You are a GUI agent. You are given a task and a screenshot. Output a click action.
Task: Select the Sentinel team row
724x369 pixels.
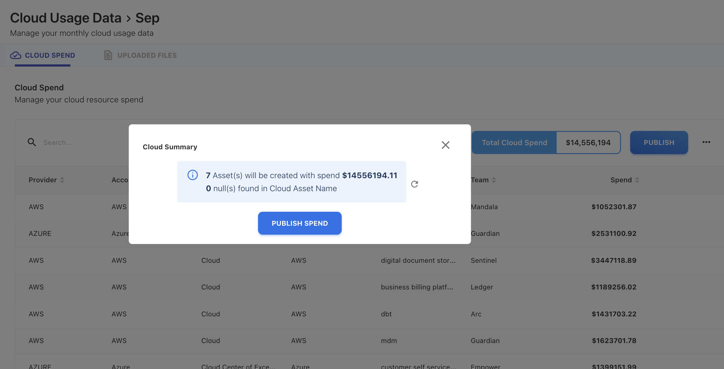pos(483,261)
